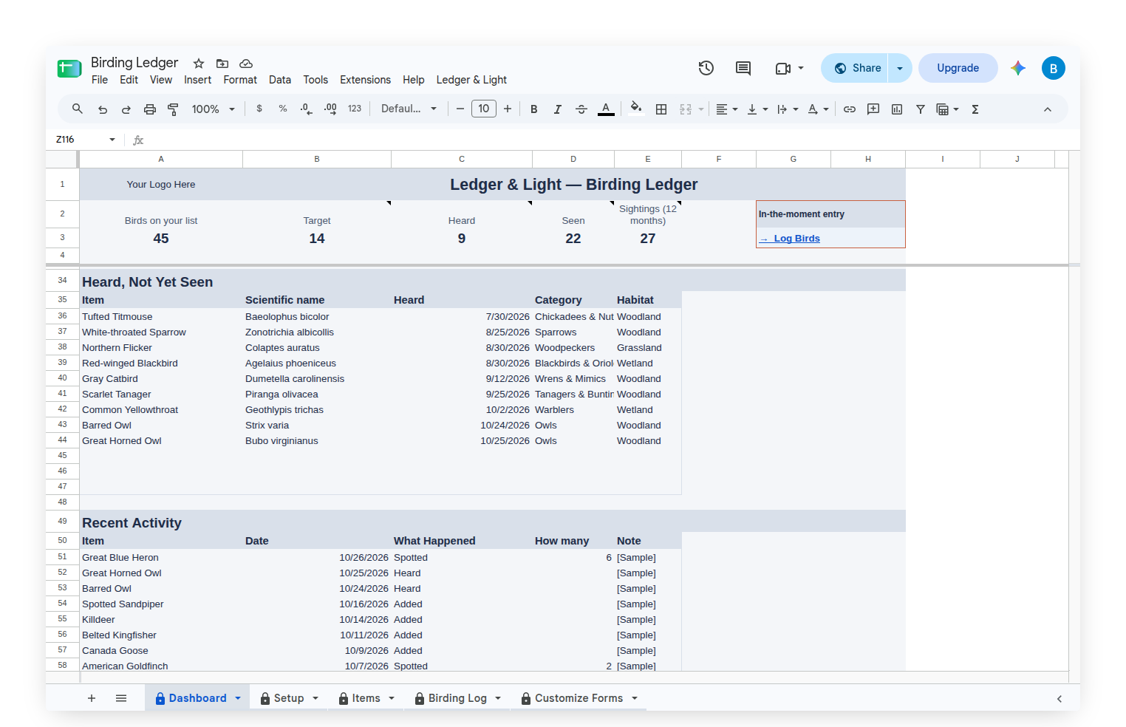The width and height of the screenshot is (1126, 727).
Task: Click the undo arrow
Action: pyautogui.click(x=103, y=109)
